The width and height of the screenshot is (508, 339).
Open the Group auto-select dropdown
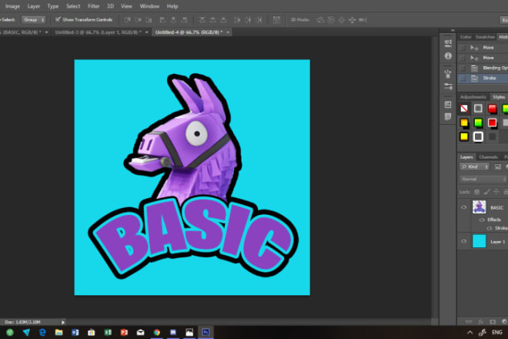click(x=34, y=20)
